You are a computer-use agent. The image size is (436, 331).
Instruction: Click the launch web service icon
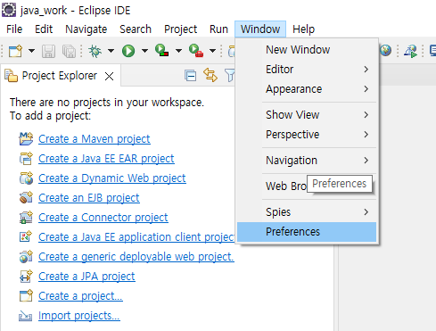coord(410,51)
